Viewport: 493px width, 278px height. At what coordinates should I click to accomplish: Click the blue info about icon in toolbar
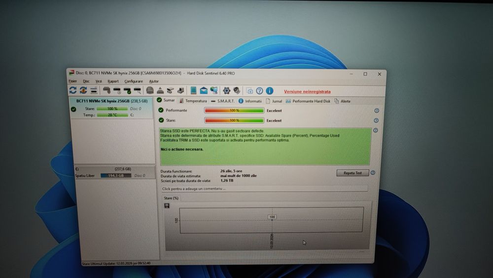(x=270, y=91)
